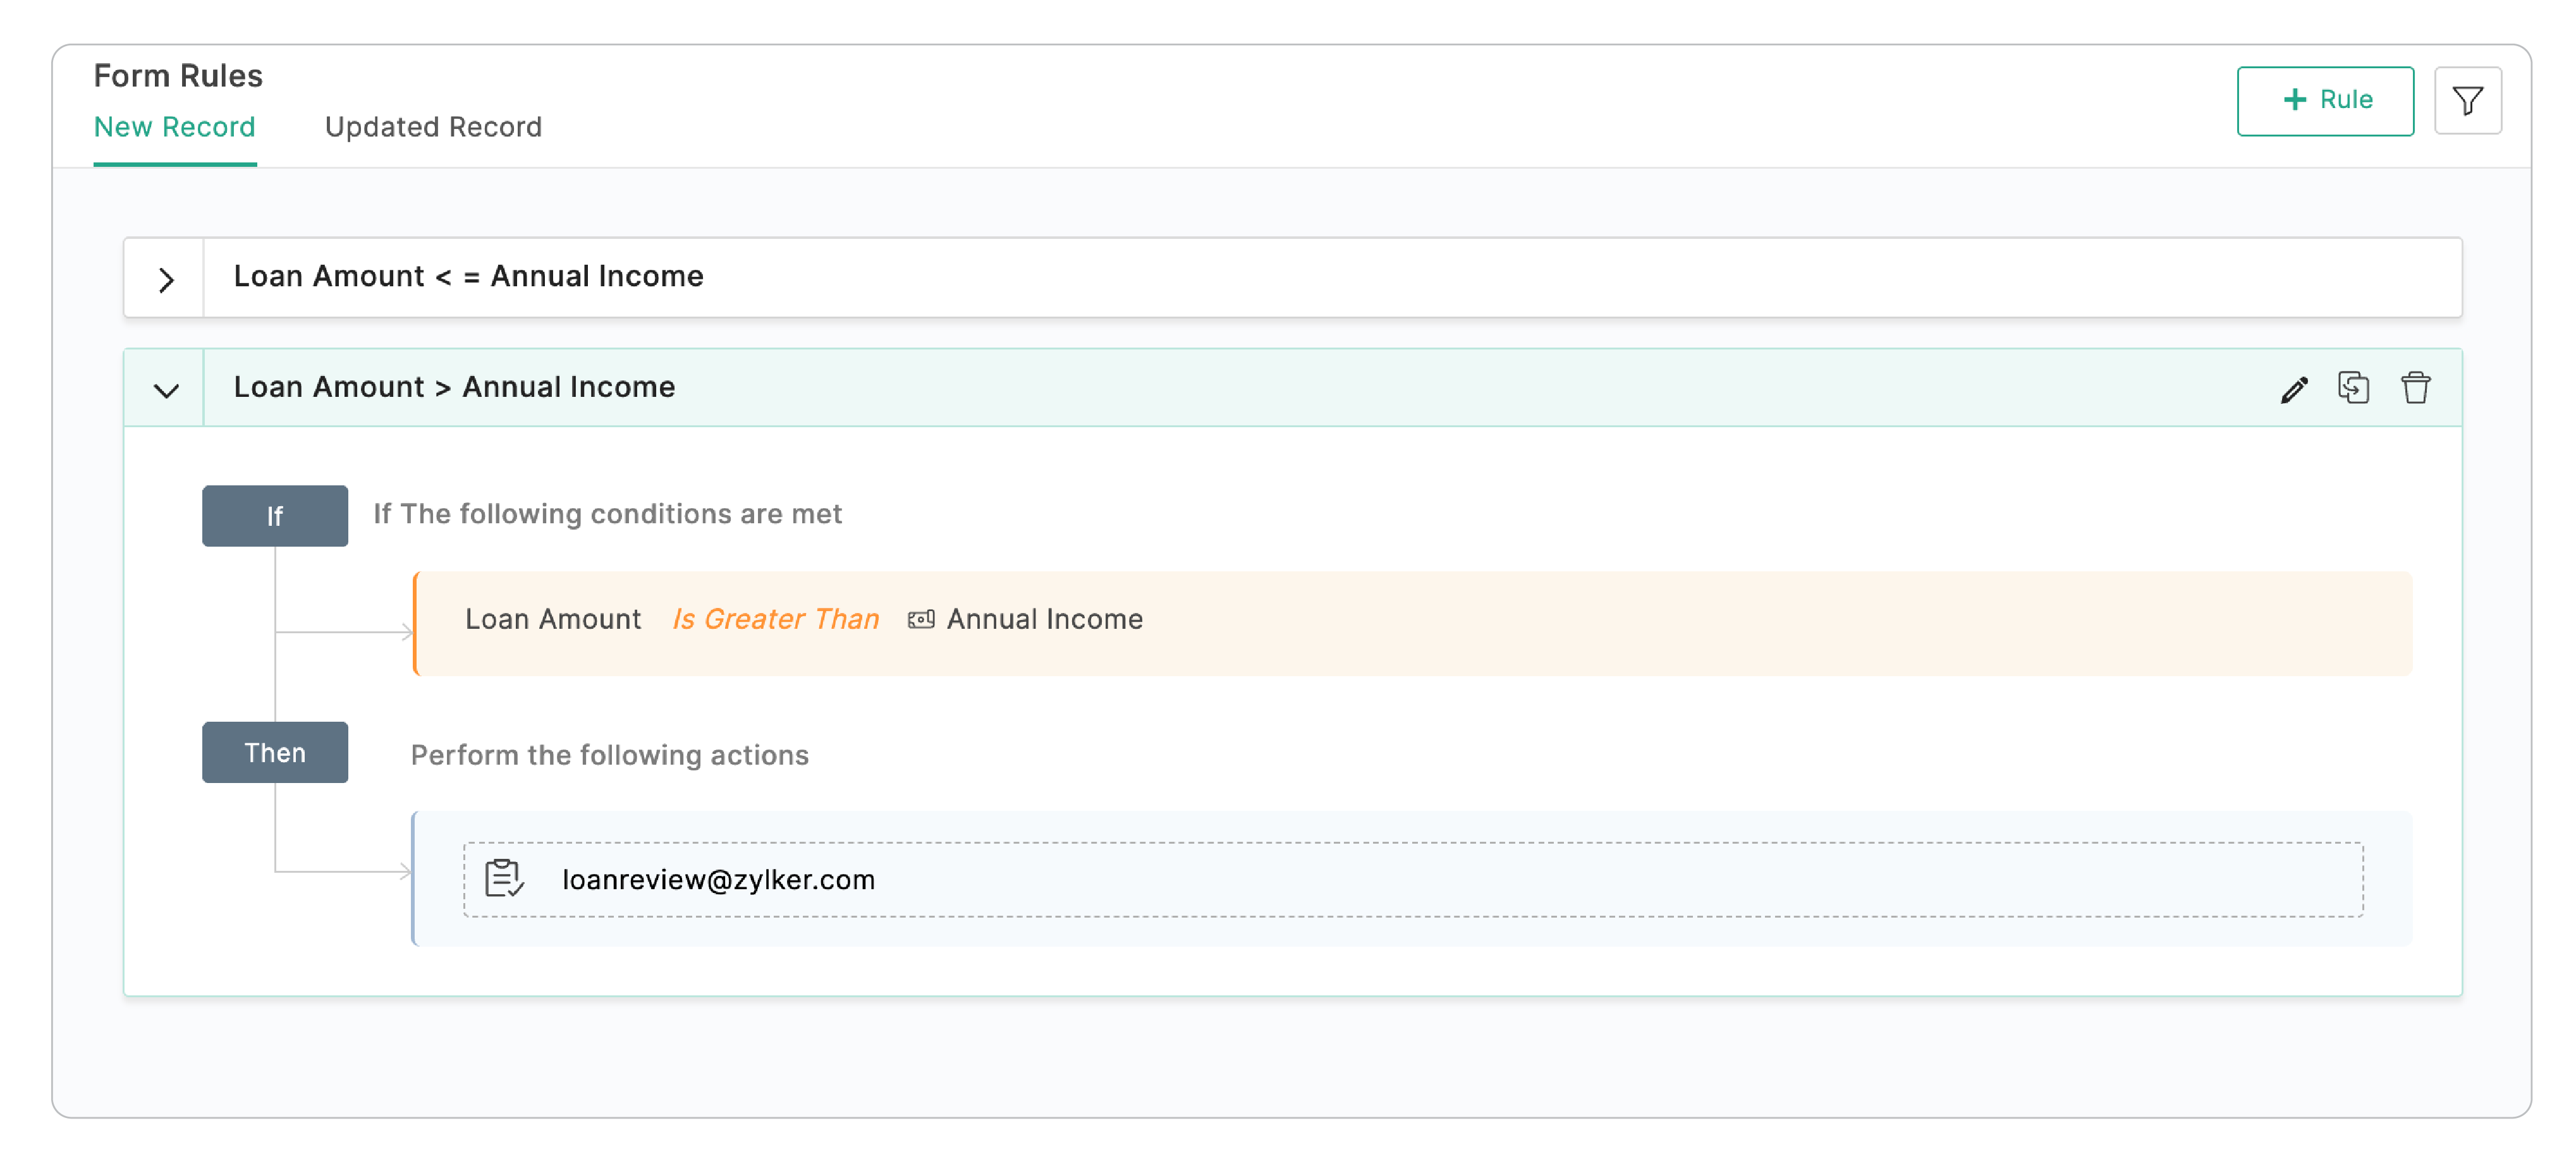Select the Loan Amount <= Annual Income title
Image resolution: width=2576 pixels, height=1166 pixels.
(468, 277)
